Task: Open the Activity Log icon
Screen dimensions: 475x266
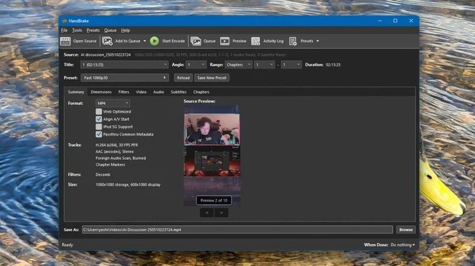Action: (x=257, y=41)
